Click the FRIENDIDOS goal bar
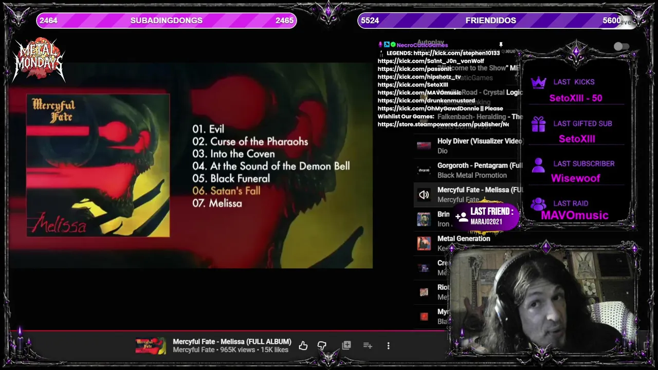 [x=491, y=21]
